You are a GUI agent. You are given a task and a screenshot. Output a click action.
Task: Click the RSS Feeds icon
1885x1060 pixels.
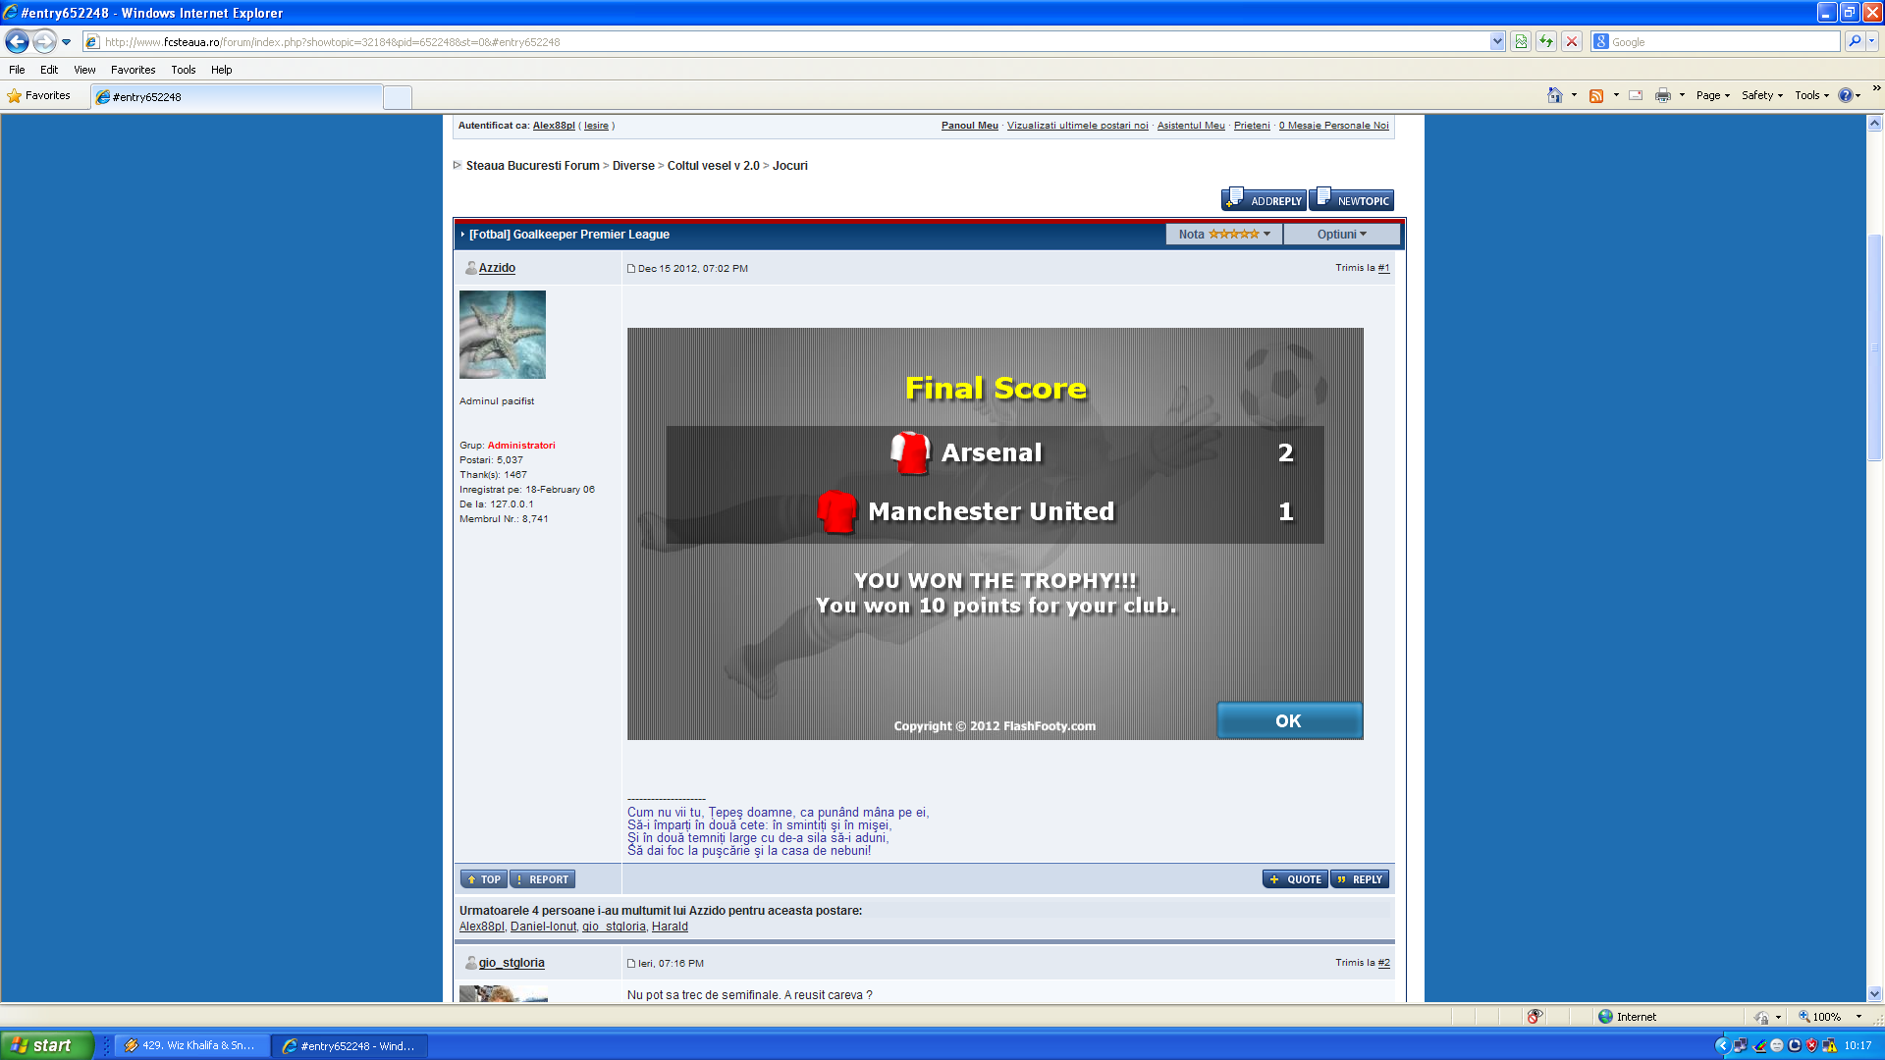point(1596,95)
